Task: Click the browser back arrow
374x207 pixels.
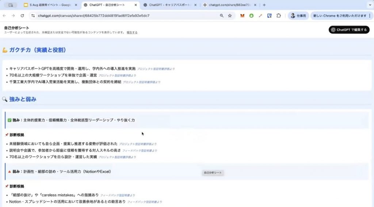Action: (4, 16)
